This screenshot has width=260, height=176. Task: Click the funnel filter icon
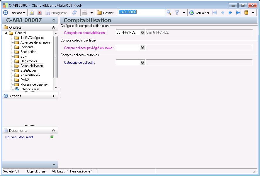[x=177, y=13]
